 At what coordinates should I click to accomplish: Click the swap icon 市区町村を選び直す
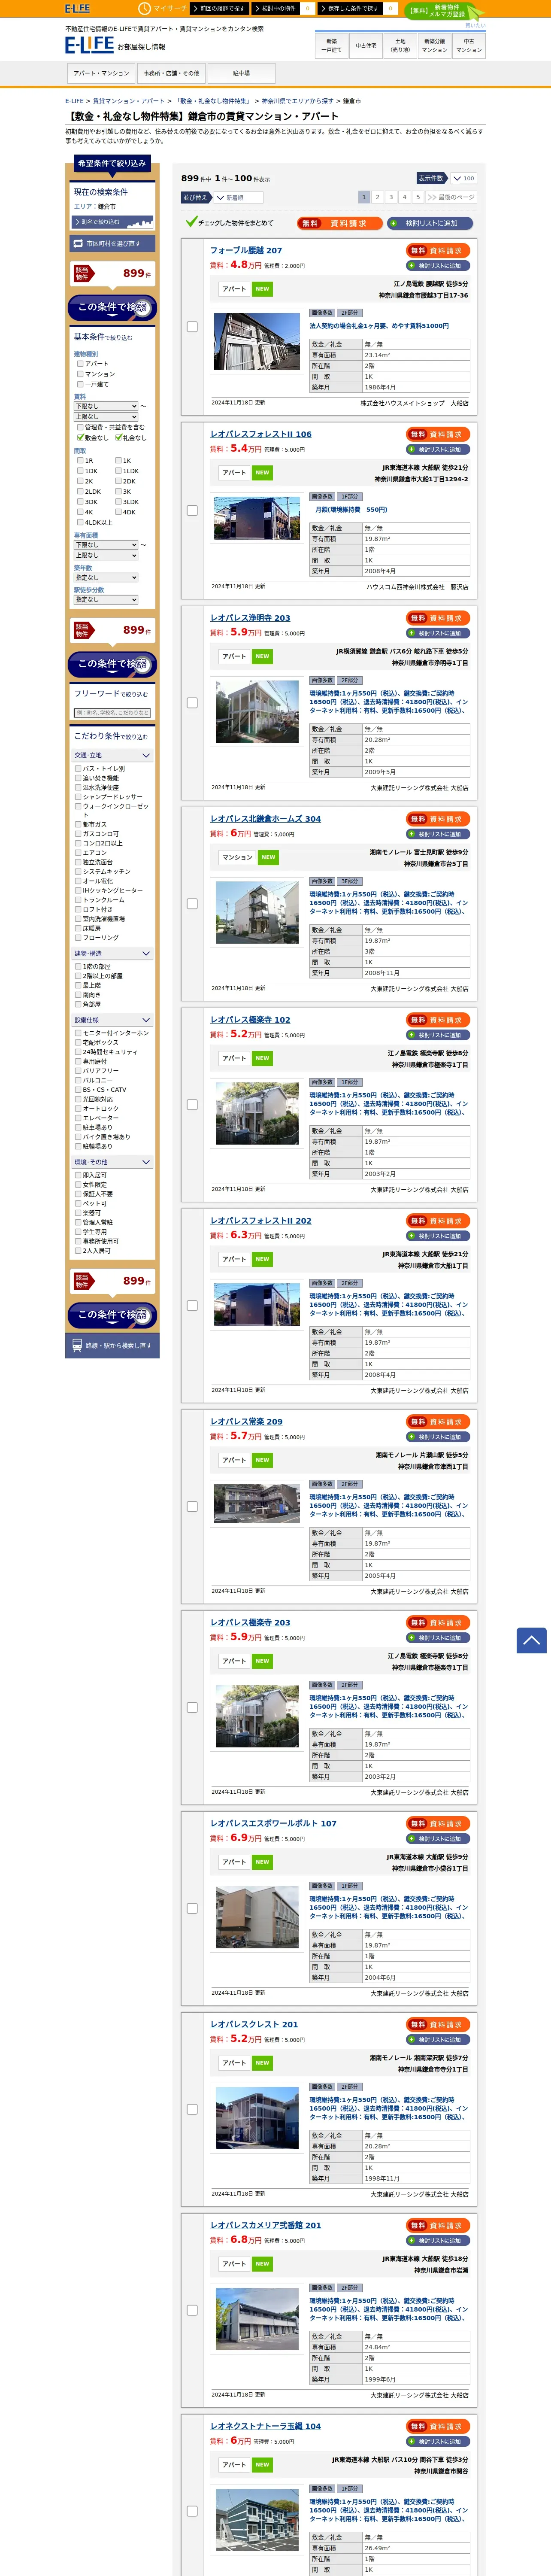[78, 243]
